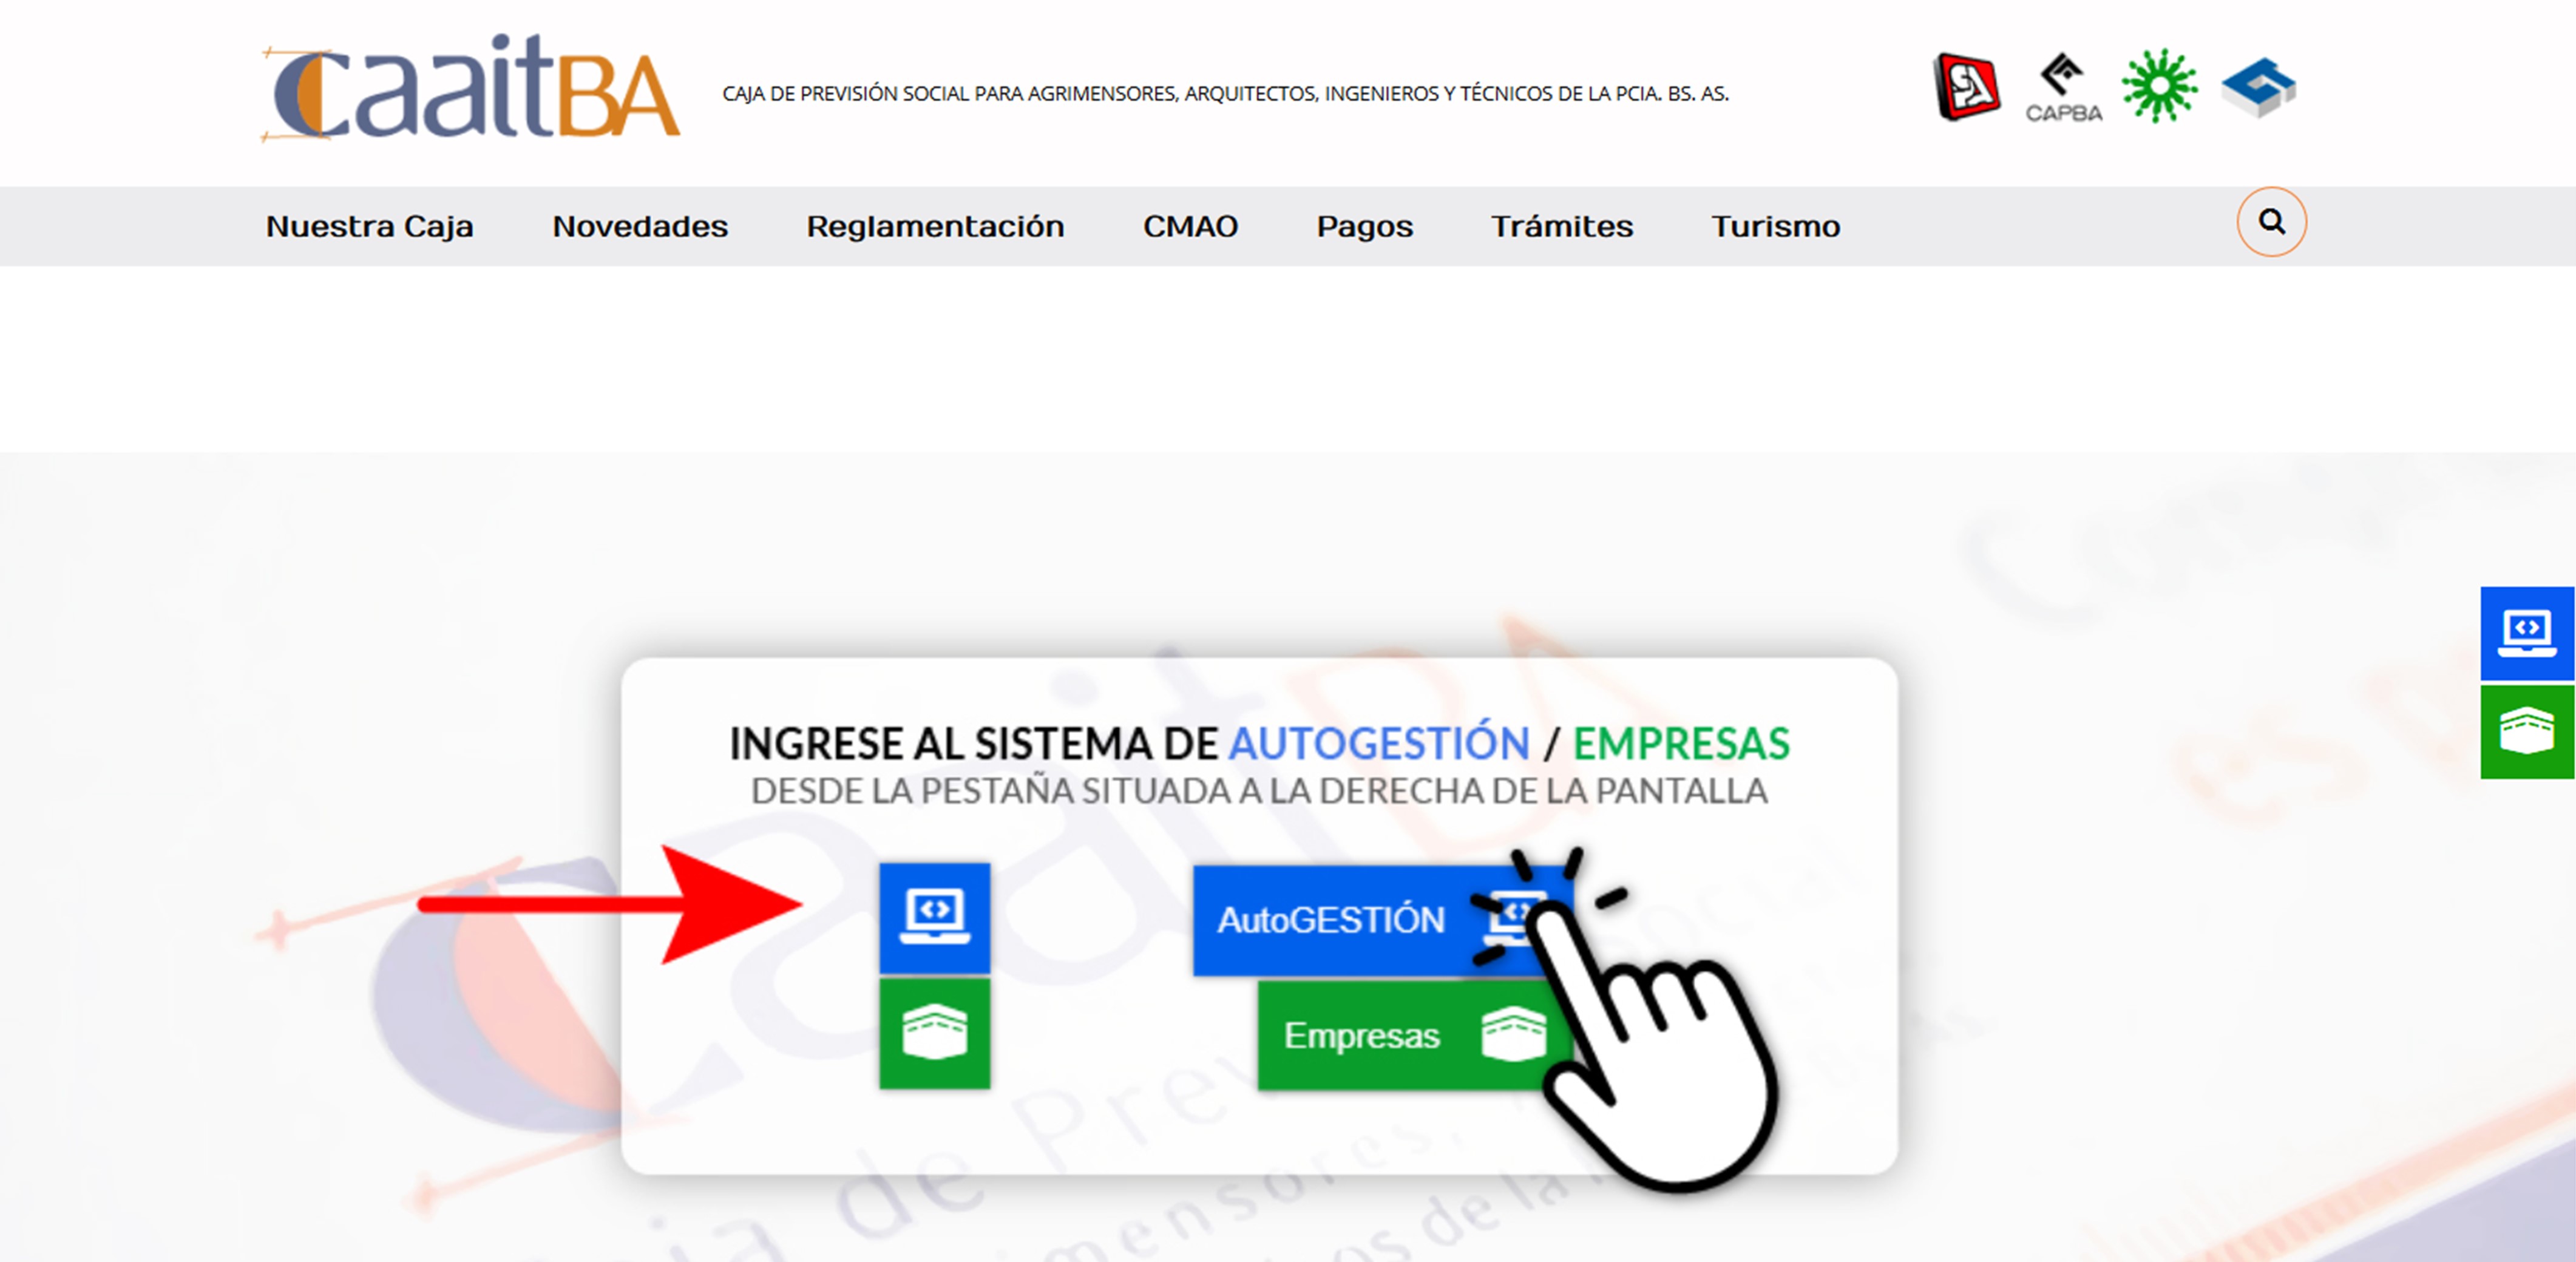2576x1262 pixels.
Task: Open the Novedades menu
Action: (640, 226)
